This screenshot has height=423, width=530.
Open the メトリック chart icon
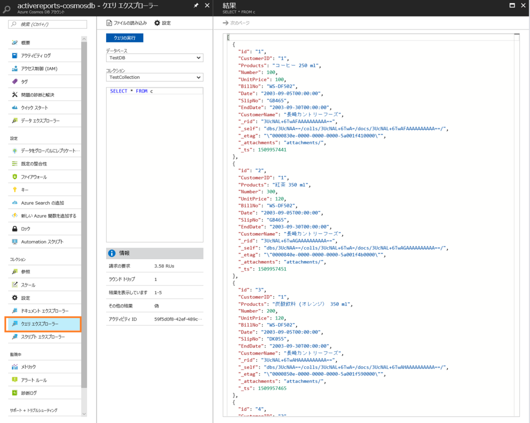(14, 367)
